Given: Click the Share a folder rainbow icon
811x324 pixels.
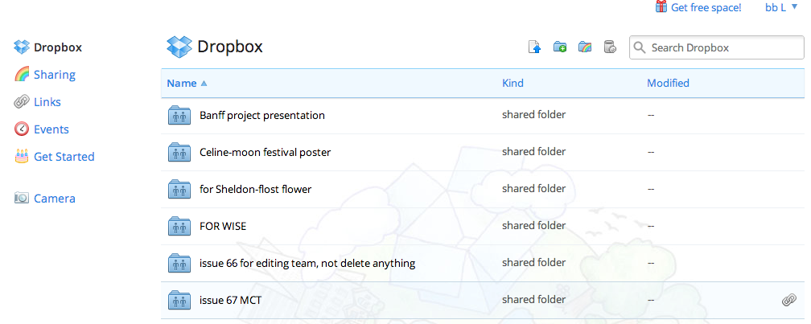Looking at the screenshot, I should tap(585, 47).
